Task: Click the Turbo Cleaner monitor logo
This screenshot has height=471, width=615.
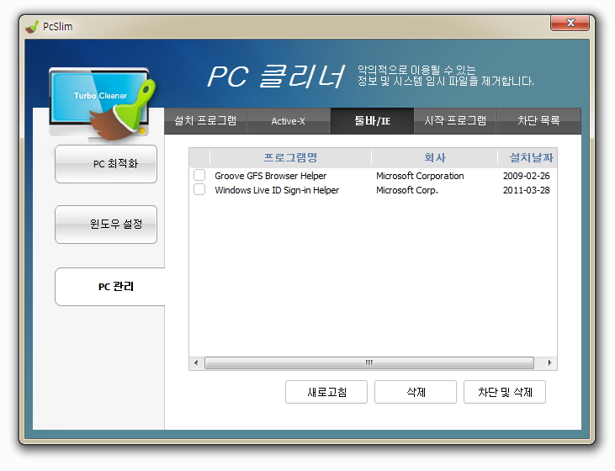Action: point(99,101)
